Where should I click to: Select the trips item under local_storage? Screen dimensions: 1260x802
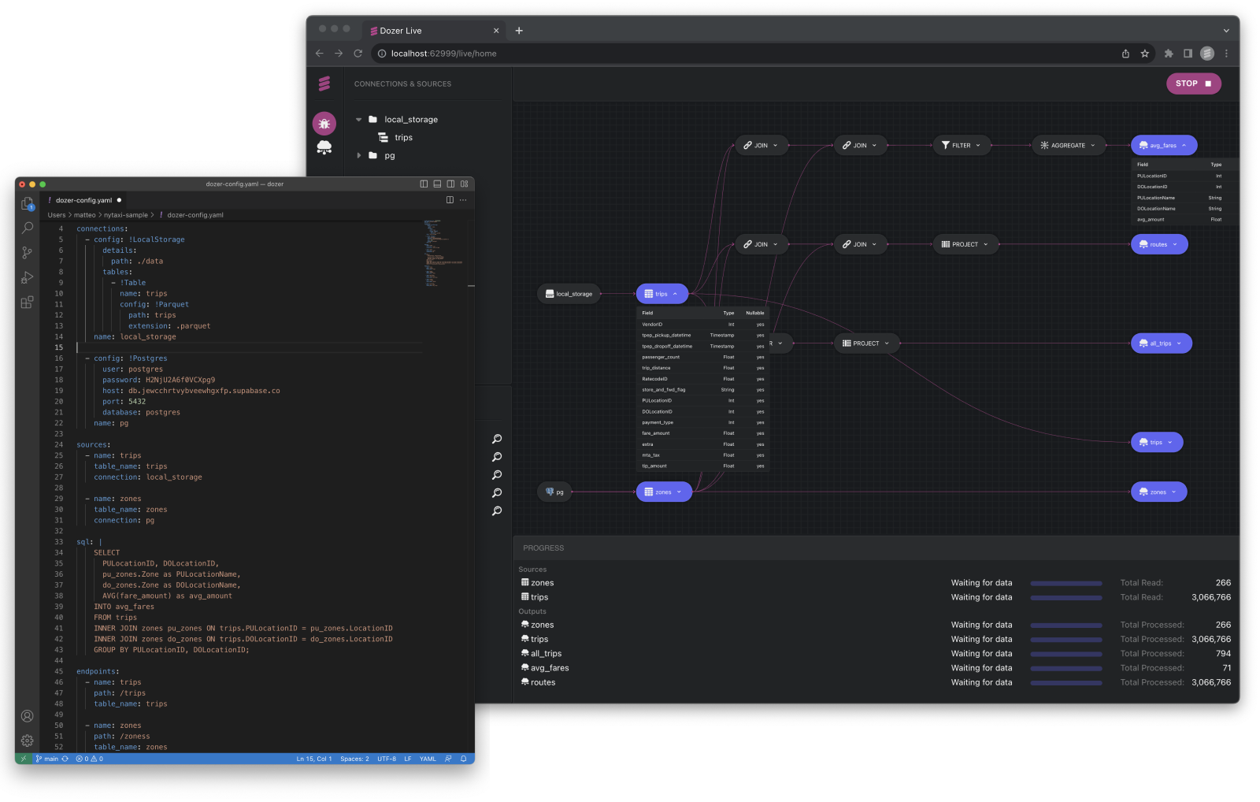point(396,138)
